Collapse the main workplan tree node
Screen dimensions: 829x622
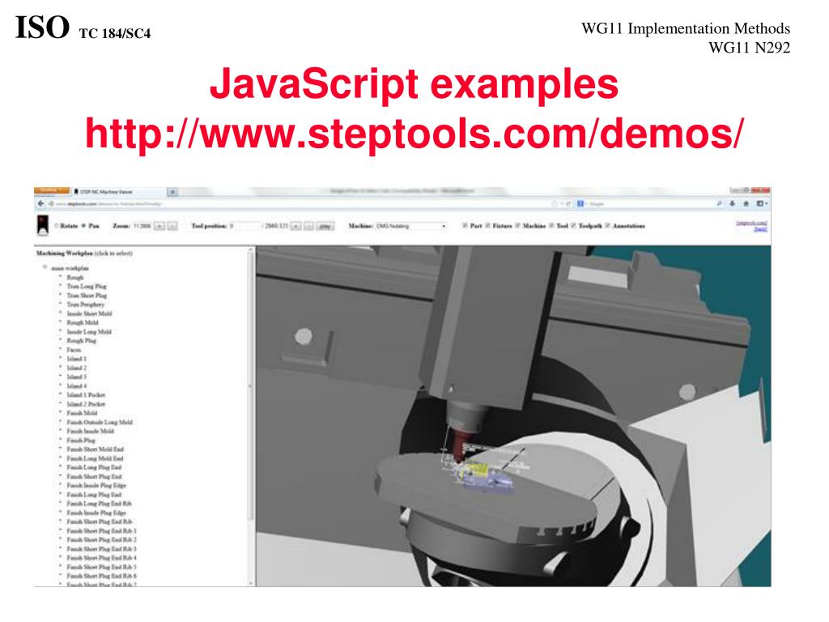click(x=45, y=267)
